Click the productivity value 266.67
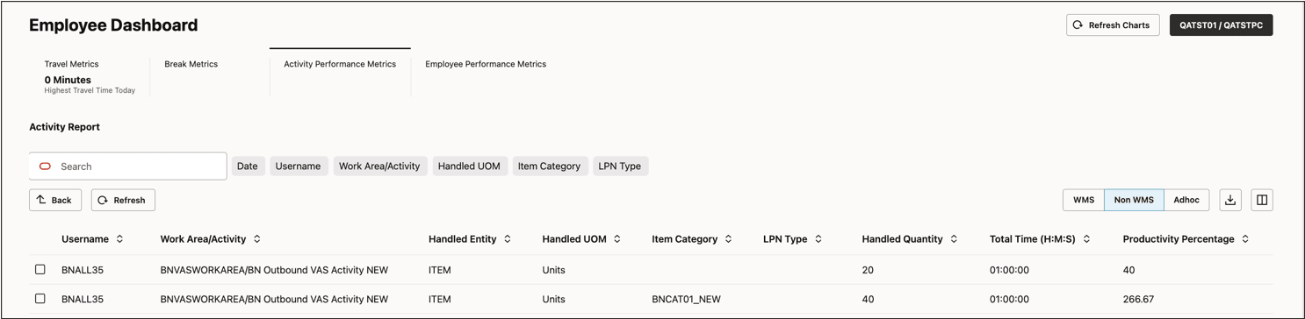Screen dimensions: 1305x319 (x=1138, y=299)
